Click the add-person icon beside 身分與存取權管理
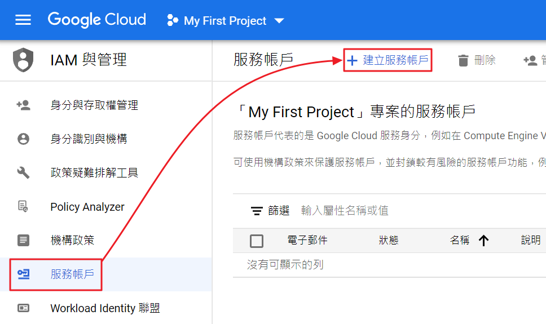Image resolution: width=546 pixels, height=324 pixels. point(23,105)
